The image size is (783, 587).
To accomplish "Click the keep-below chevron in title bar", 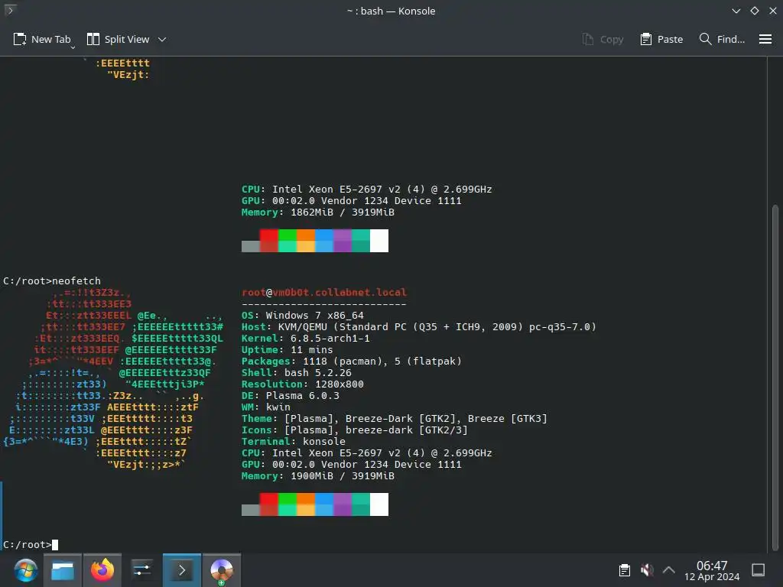I will click(x=736, y=11).
